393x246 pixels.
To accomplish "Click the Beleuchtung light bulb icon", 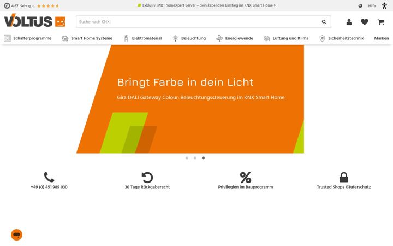I will 175,38.
